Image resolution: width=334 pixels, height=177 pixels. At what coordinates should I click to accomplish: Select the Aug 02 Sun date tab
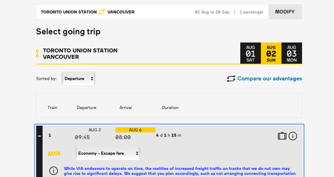coord(271,53)
